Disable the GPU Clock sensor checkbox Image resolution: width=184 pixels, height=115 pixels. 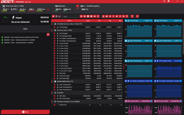click(55, 73)
